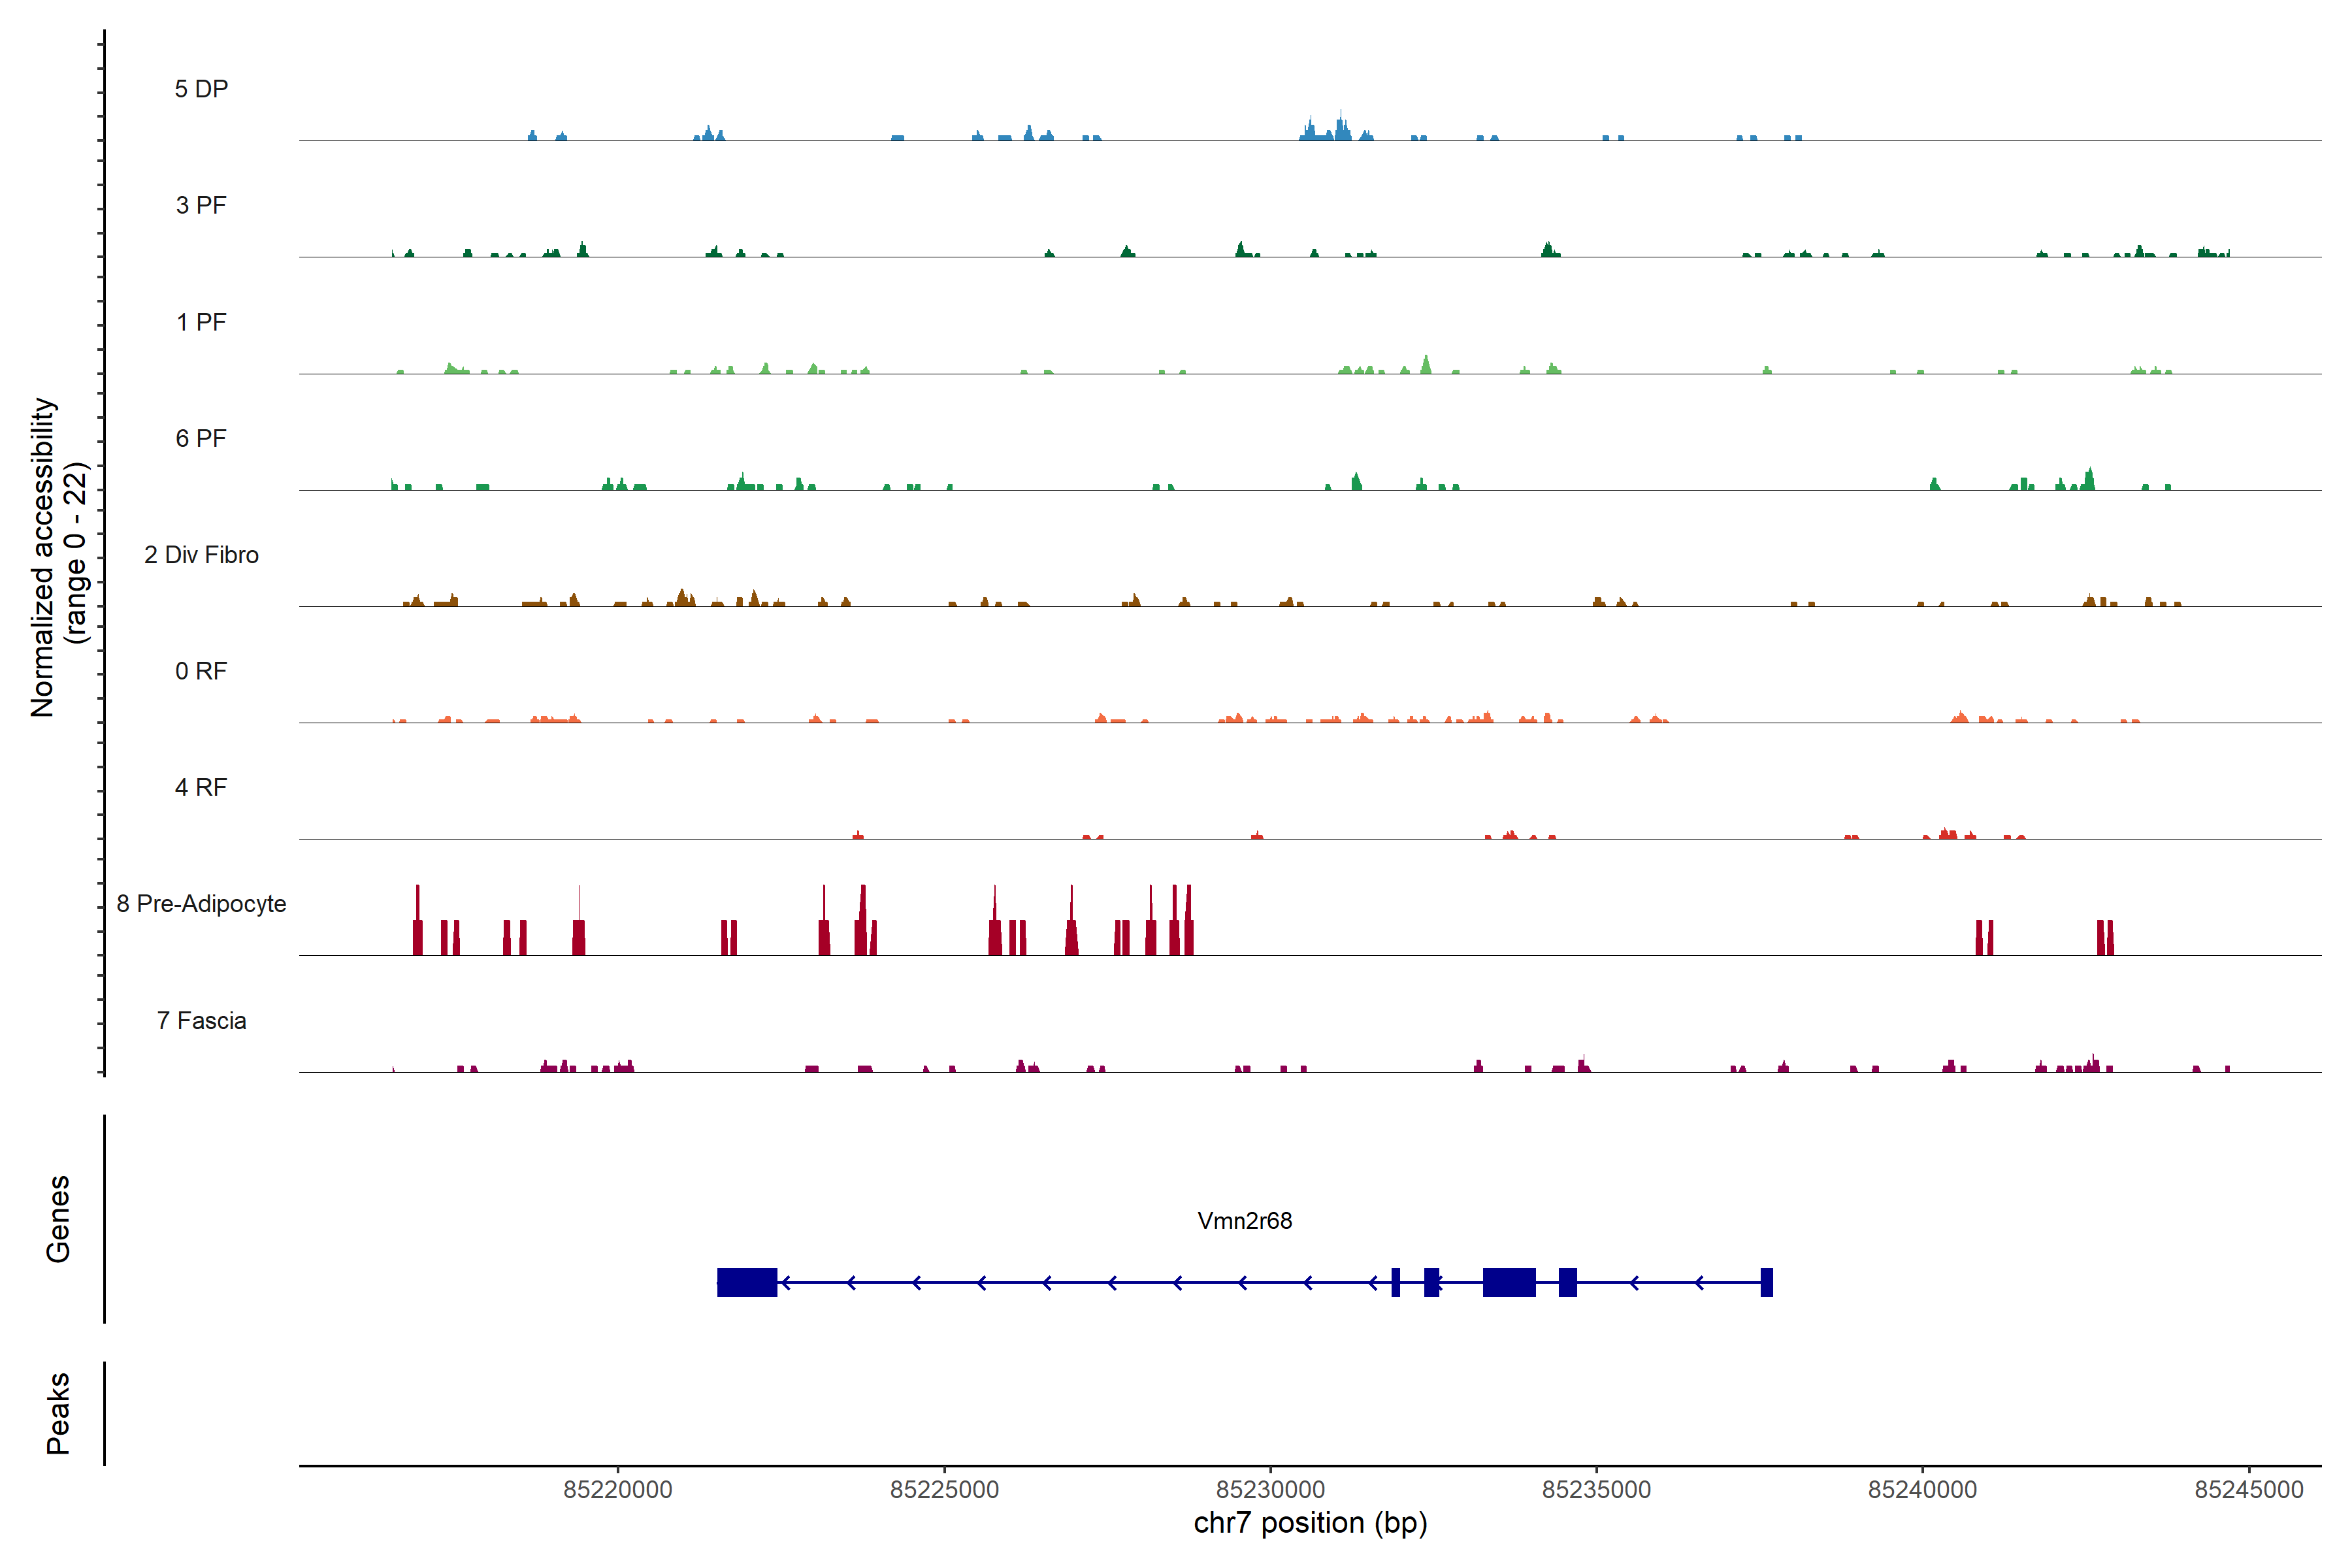2352x1568 pixels.
Task: Click the chr7 position (bp) axis title
Action: pyautogui.click(x=1310, y=1523)
